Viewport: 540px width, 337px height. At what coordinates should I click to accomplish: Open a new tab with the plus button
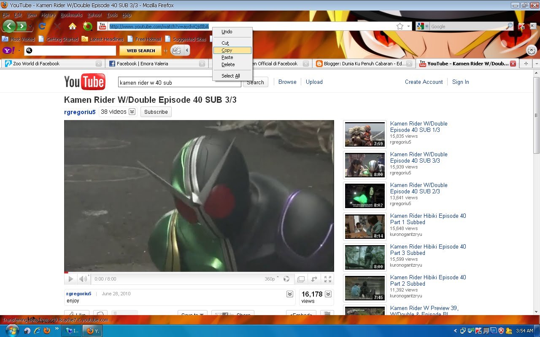pos(526,64)
